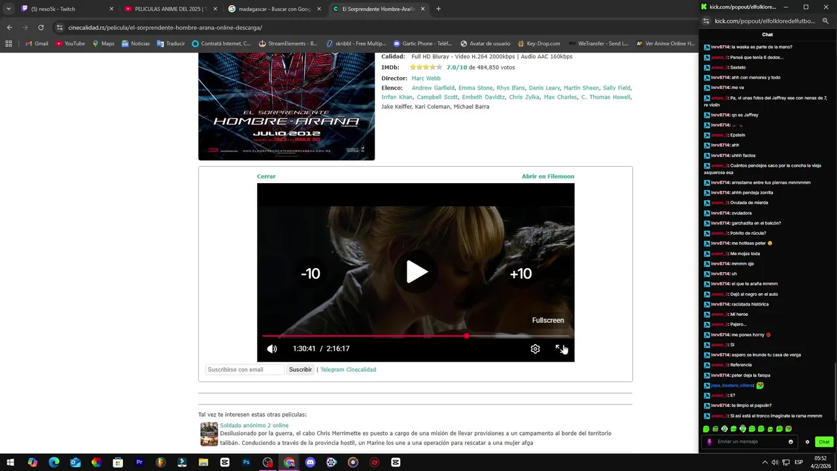
Task: Open the Telegram Cinecalidad link
Action: point(348,370)
